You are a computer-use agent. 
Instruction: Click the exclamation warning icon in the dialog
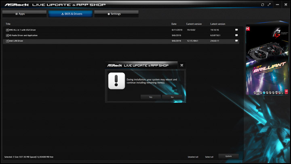[116, 81]
